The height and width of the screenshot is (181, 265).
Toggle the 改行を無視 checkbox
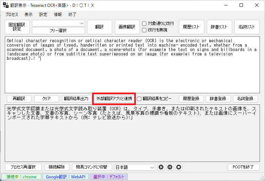(144, 30)
